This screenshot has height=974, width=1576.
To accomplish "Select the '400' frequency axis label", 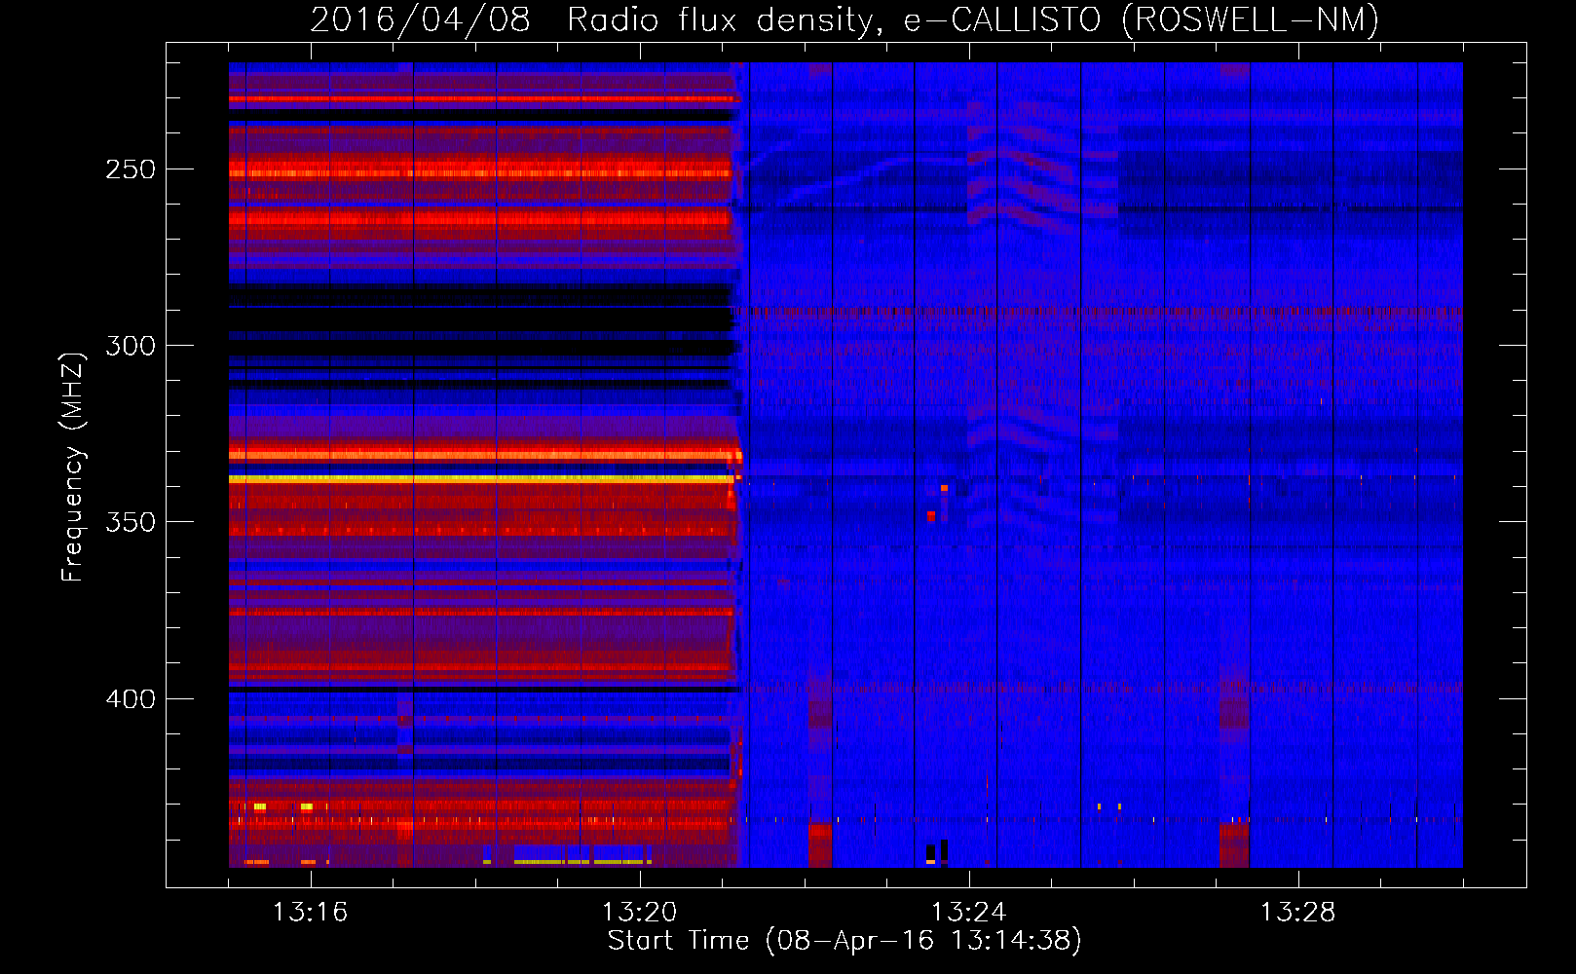I will (x=131, y=699).
